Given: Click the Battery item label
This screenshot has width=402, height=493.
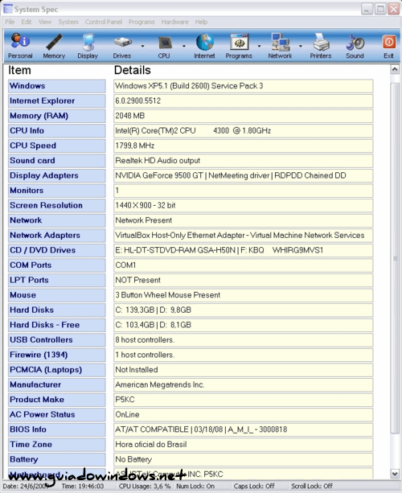Looking at the screenshot, I should click(x=57, y=460).
